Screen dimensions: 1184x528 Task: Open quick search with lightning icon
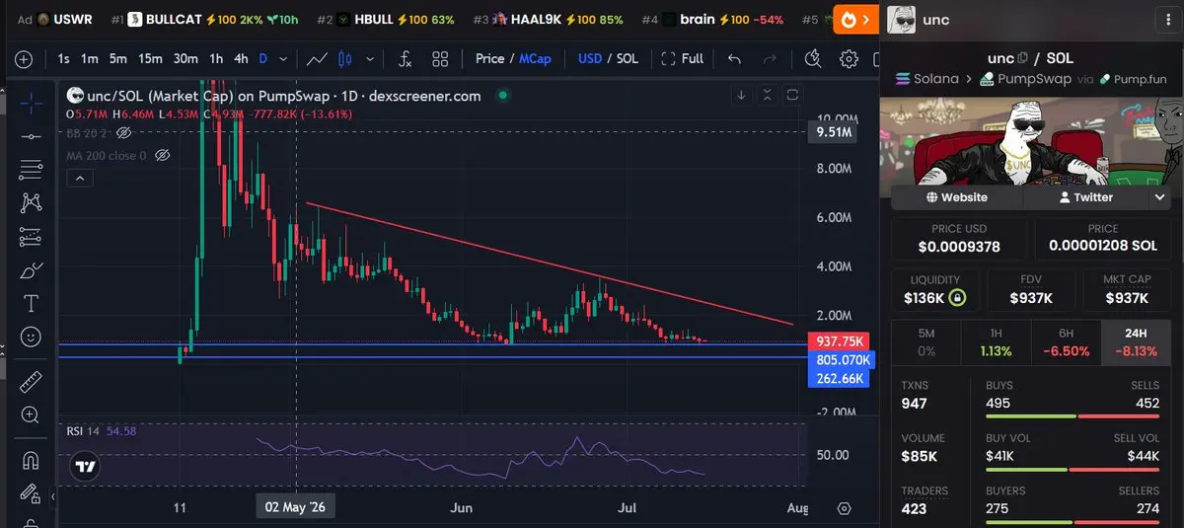click(814, 59)
